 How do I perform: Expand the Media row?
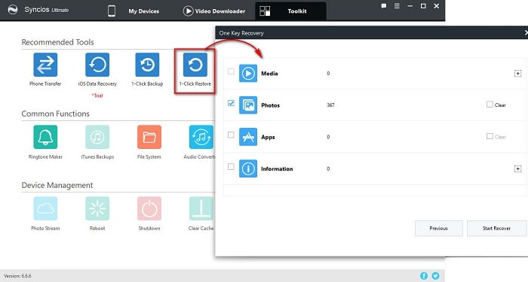click(518, 73)
